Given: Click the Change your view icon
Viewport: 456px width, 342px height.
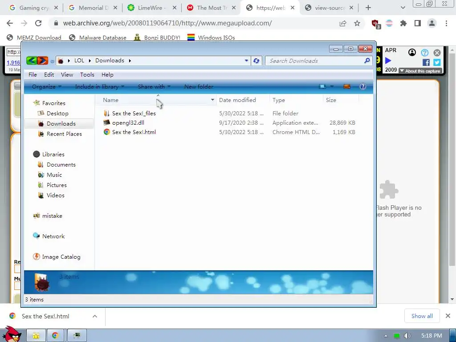Looking at the screenshot, I should 322,86.
